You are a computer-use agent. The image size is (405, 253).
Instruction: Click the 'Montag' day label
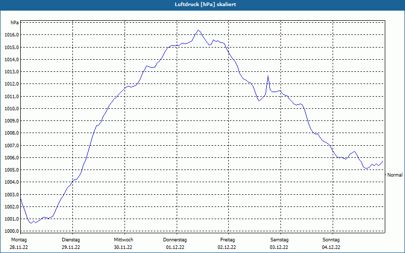pos(19,240)
